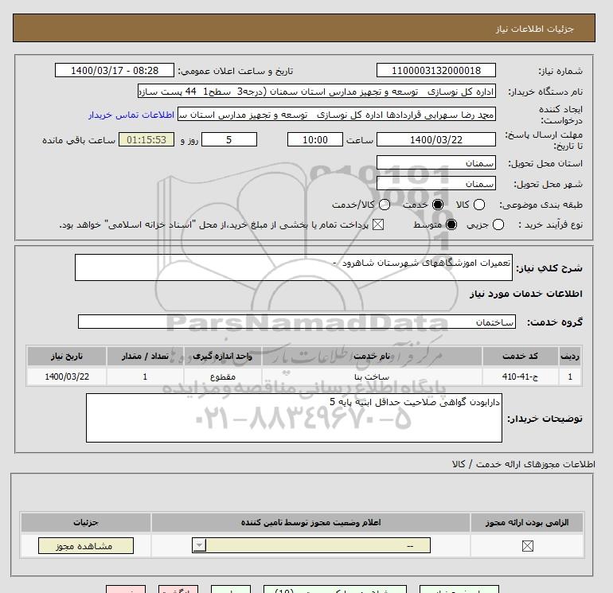Click the مشاهده مجوز button
Image resolution: width=613 pixels, height=593 pixels.
click(86, 546)
